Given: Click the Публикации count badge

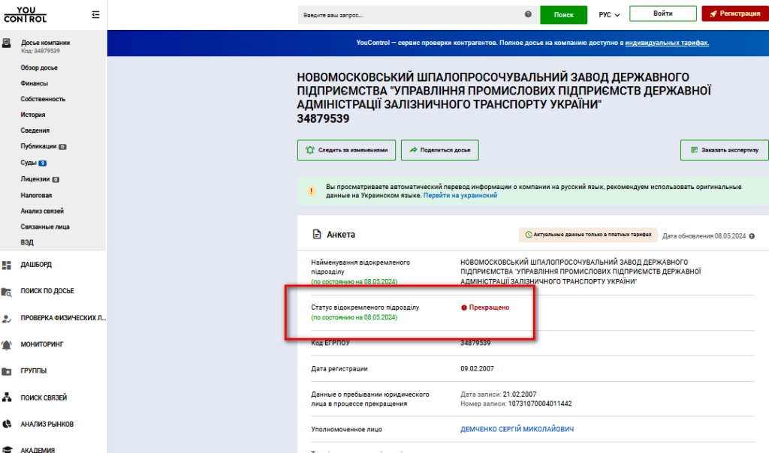Looking at the screenshot, I should pos(63,146).
